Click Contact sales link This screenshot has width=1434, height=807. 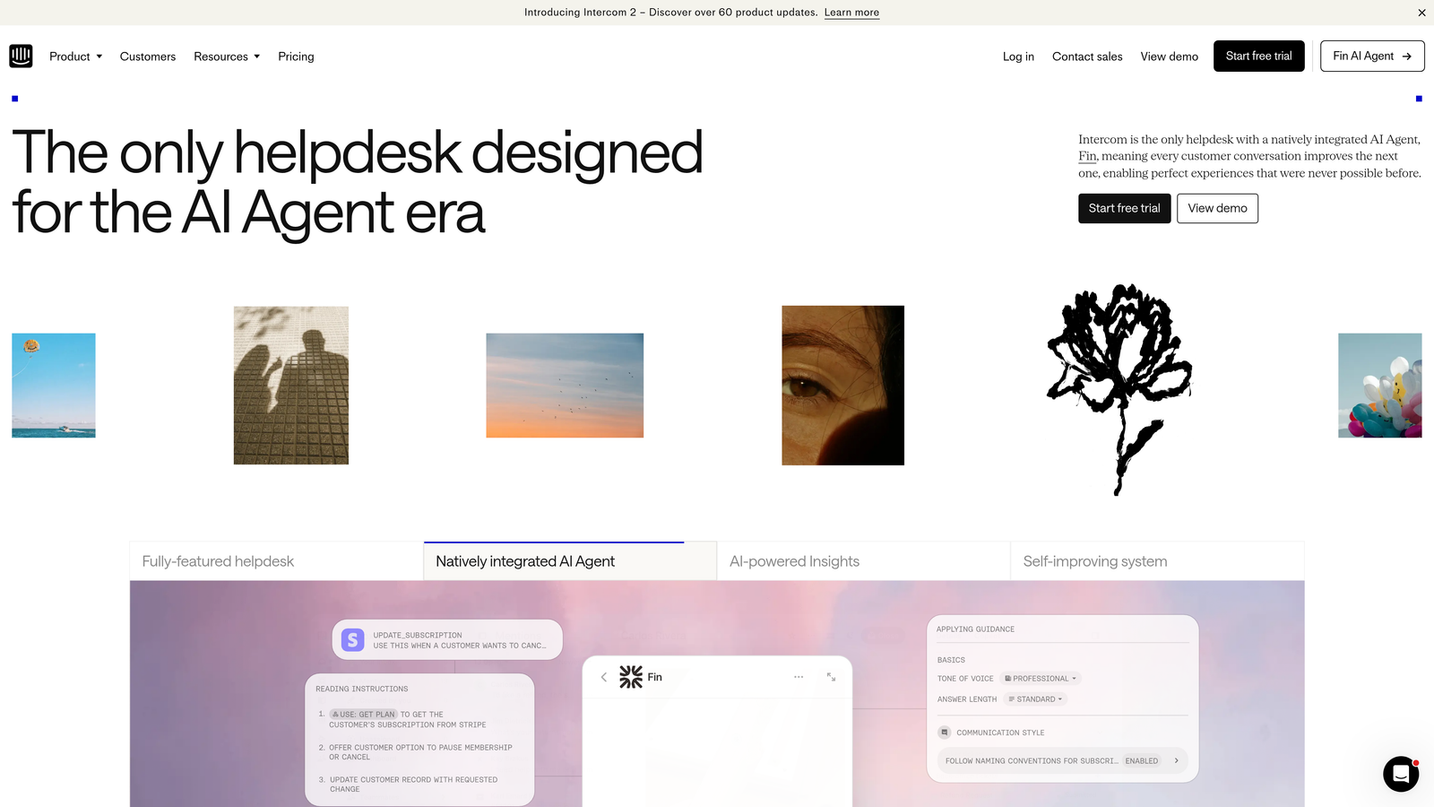1087,56
